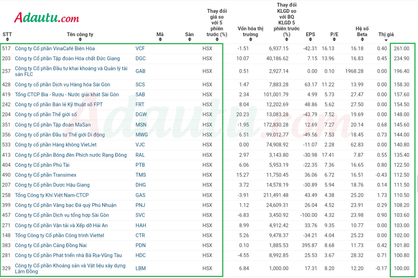
Task: Click the SAB ticker symbol
Action: 140,94
